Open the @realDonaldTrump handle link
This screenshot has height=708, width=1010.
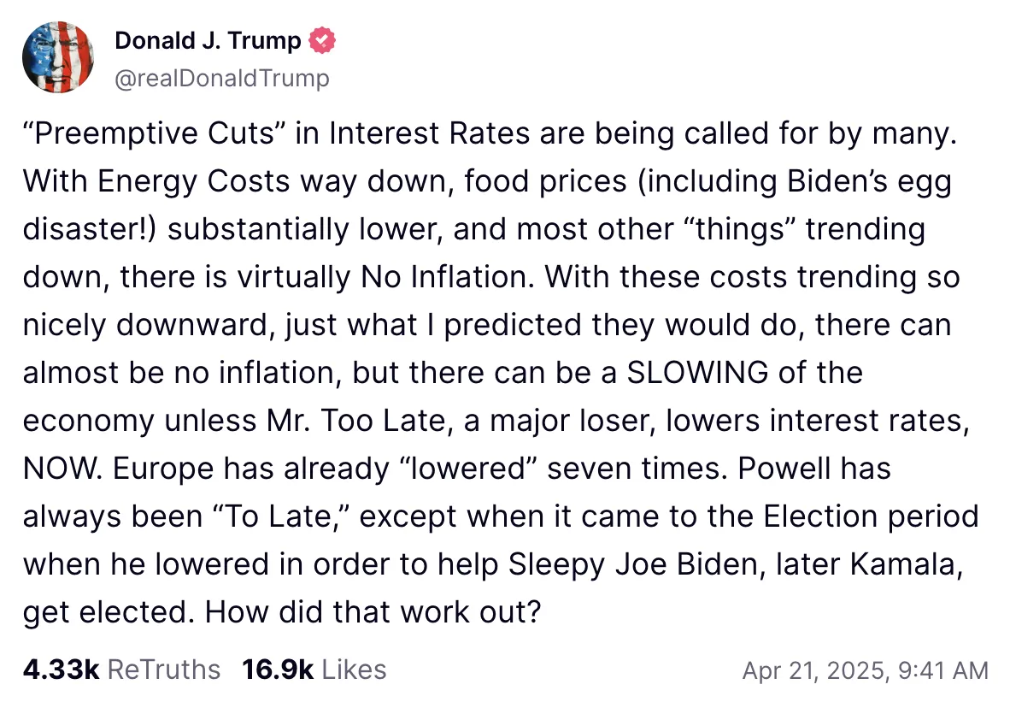[221, 79]
